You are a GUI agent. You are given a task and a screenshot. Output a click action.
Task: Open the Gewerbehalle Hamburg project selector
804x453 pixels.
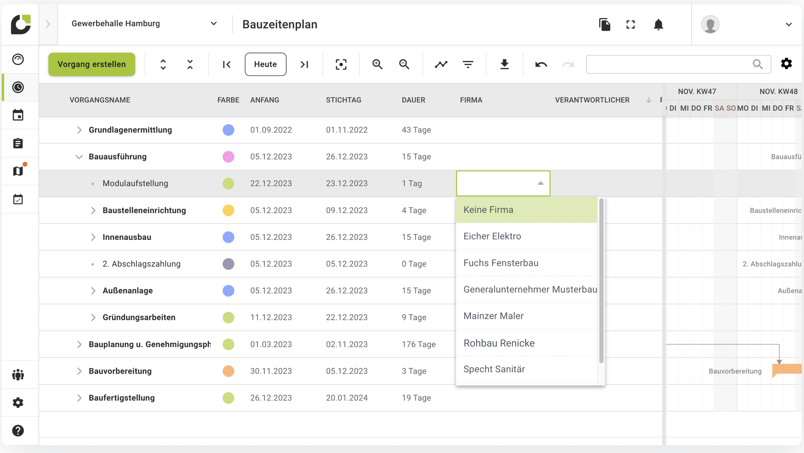214,23
